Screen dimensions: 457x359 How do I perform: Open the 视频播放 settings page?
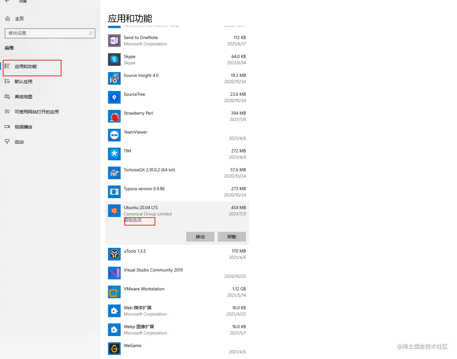pos(50,127)
